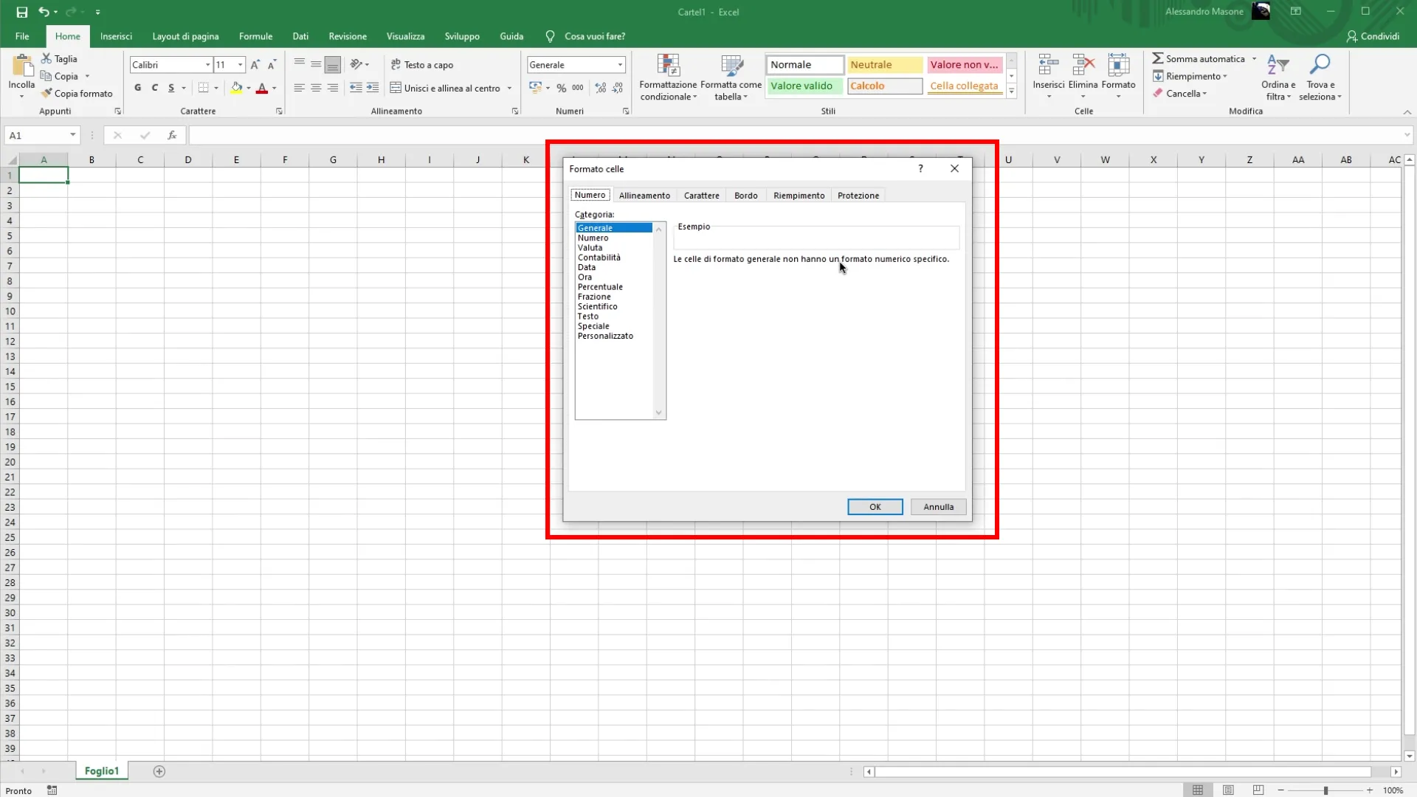Open the Name Box dropdown arrow
The width and height of the screenshot is (1417, 797).
(72, 135)
